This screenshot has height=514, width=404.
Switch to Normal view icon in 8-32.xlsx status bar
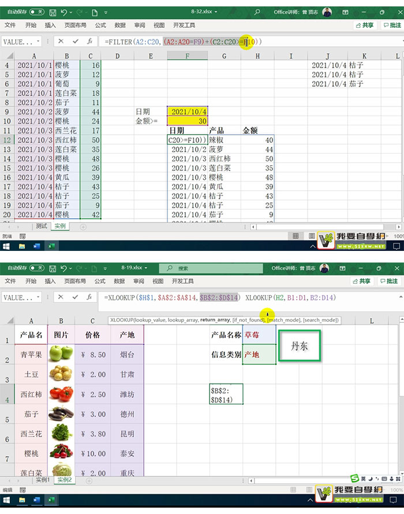click(295, 236)
